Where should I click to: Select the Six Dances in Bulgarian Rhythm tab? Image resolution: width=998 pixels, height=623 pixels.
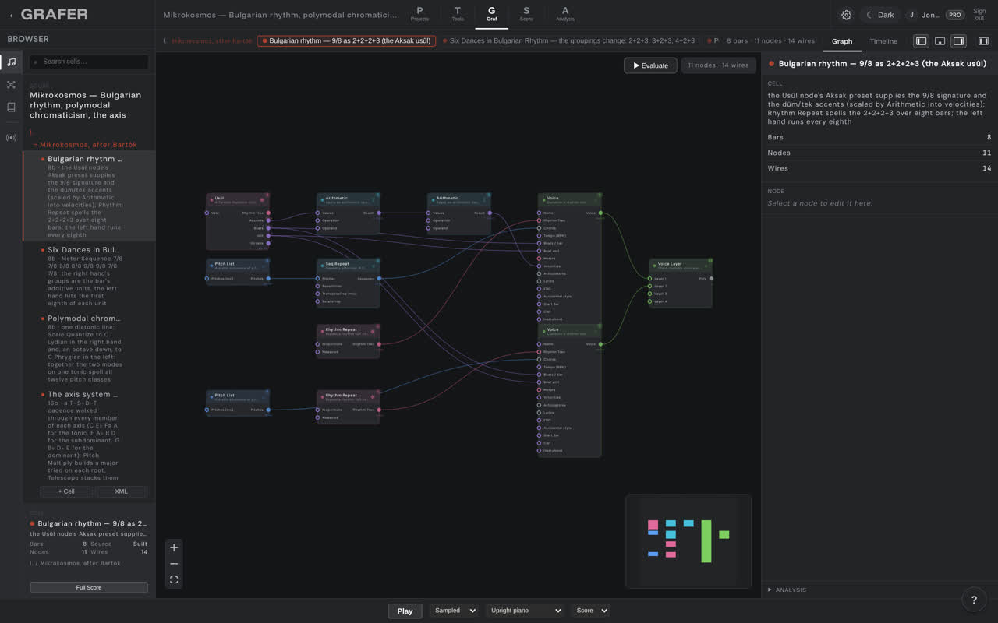point(568,41)
